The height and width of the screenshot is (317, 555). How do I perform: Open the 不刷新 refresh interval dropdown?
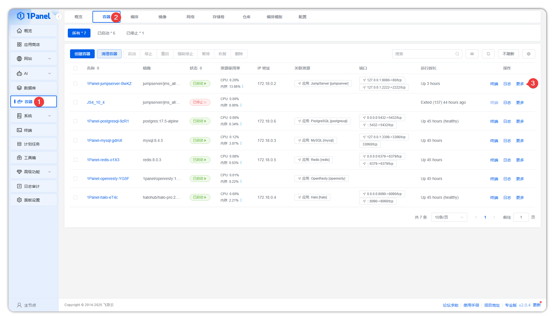pos(508,54)
